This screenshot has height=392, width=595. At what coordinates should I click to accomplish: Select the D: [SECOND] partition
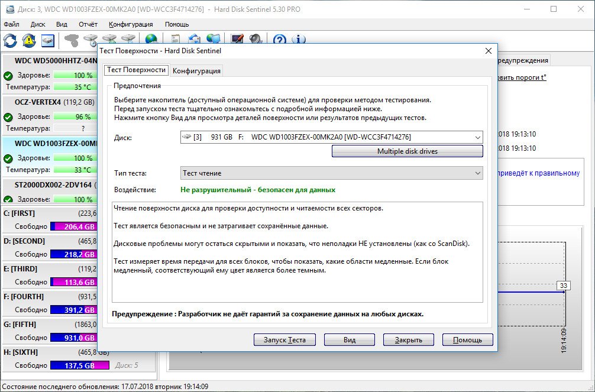pyautogui.click(x=50, y=247)
